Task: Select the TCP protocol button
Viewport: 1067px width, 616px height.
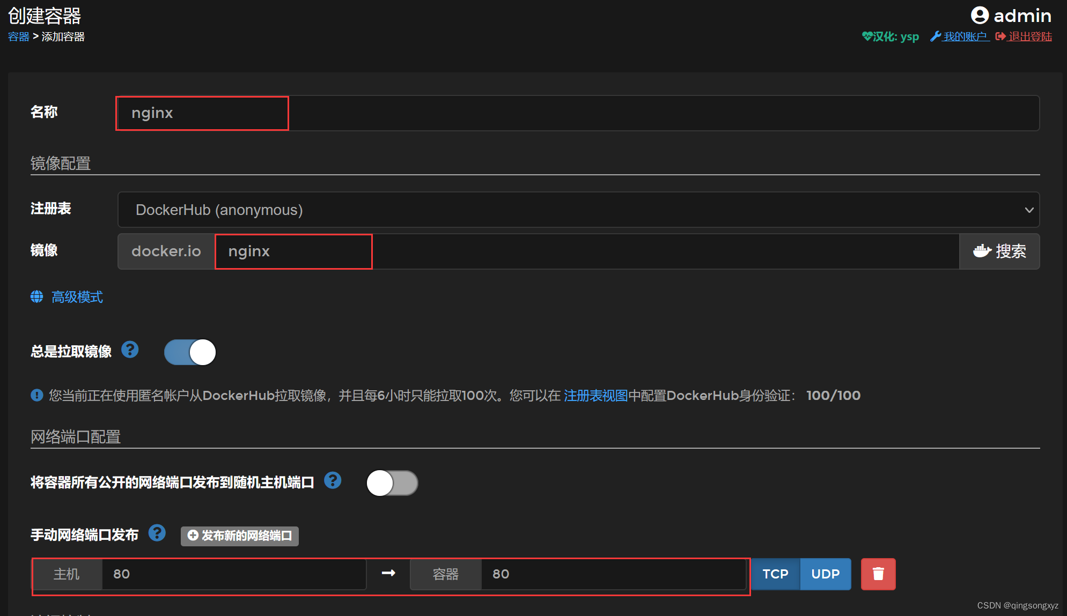Action: (776, 574)
